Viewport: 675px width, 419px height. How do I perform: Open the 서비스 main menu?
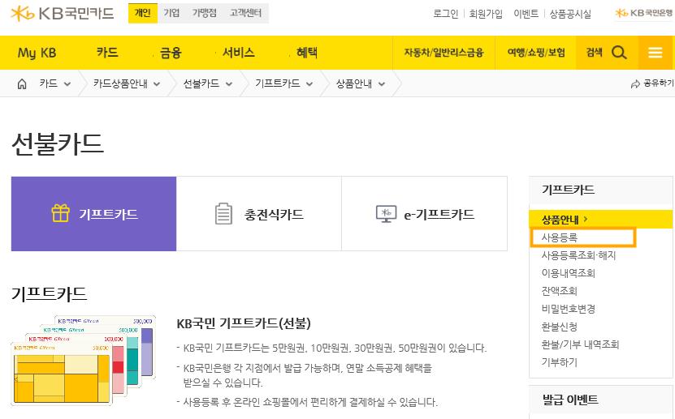(x=239, y=53)
